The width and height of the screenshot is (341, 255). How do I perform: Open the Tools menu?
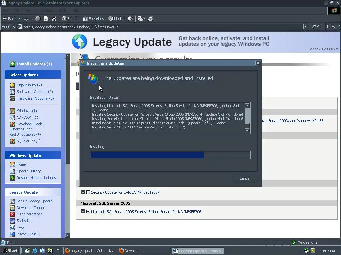tap(62, 10)
